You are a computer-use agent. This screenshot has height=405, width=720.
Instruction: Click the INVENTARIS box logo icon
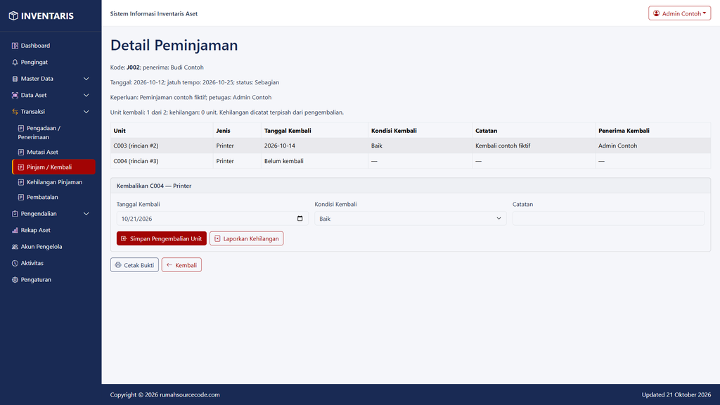13,15
